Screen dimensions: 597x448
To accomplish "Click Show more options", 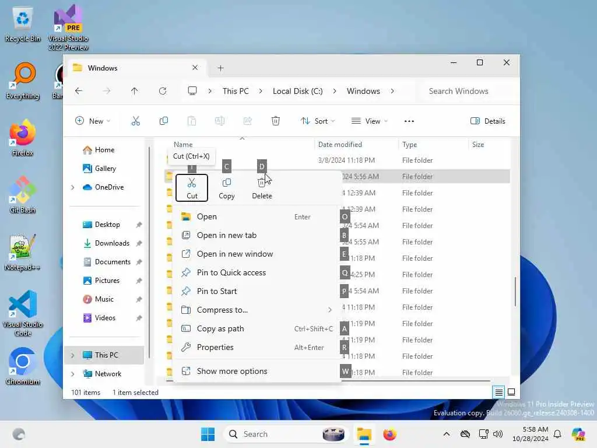I will [x=257, y=371].
